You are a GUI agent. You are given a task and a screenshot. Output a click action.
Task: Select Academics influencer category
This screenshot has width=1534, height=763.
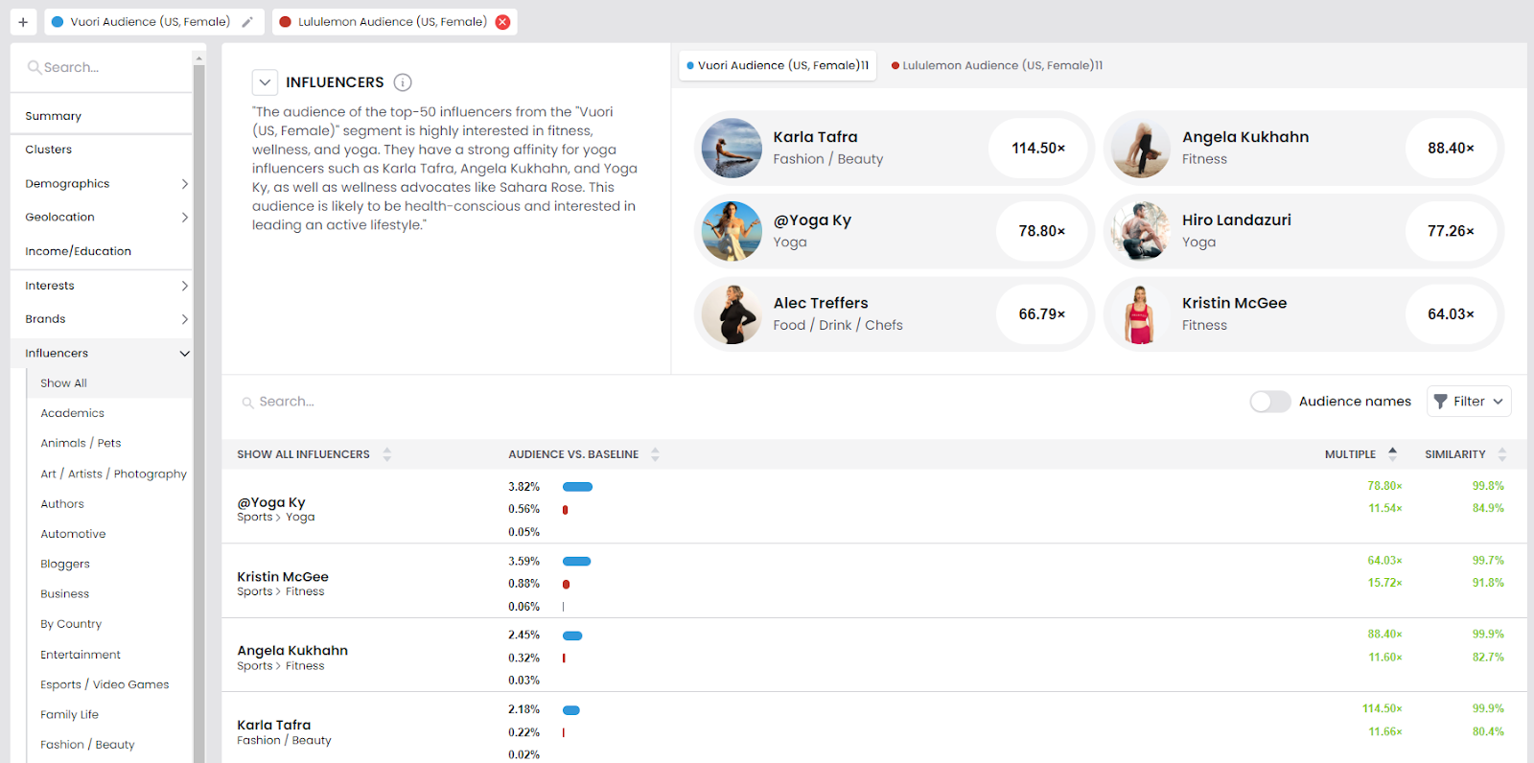tap(73, 413)
